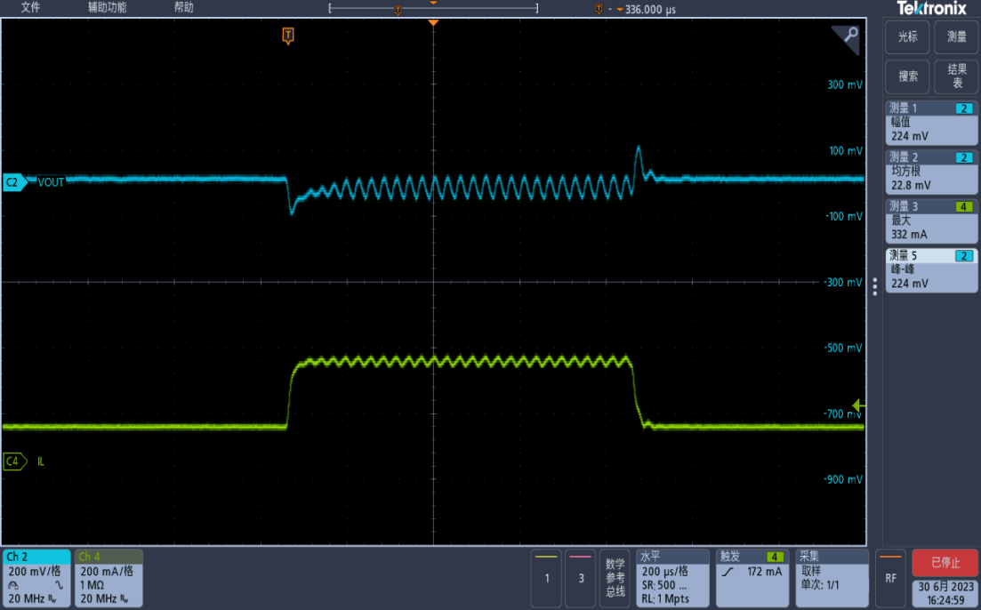The image size is (981, 610).
Task: Click the 测量 measure button
Action: [956, 37]
